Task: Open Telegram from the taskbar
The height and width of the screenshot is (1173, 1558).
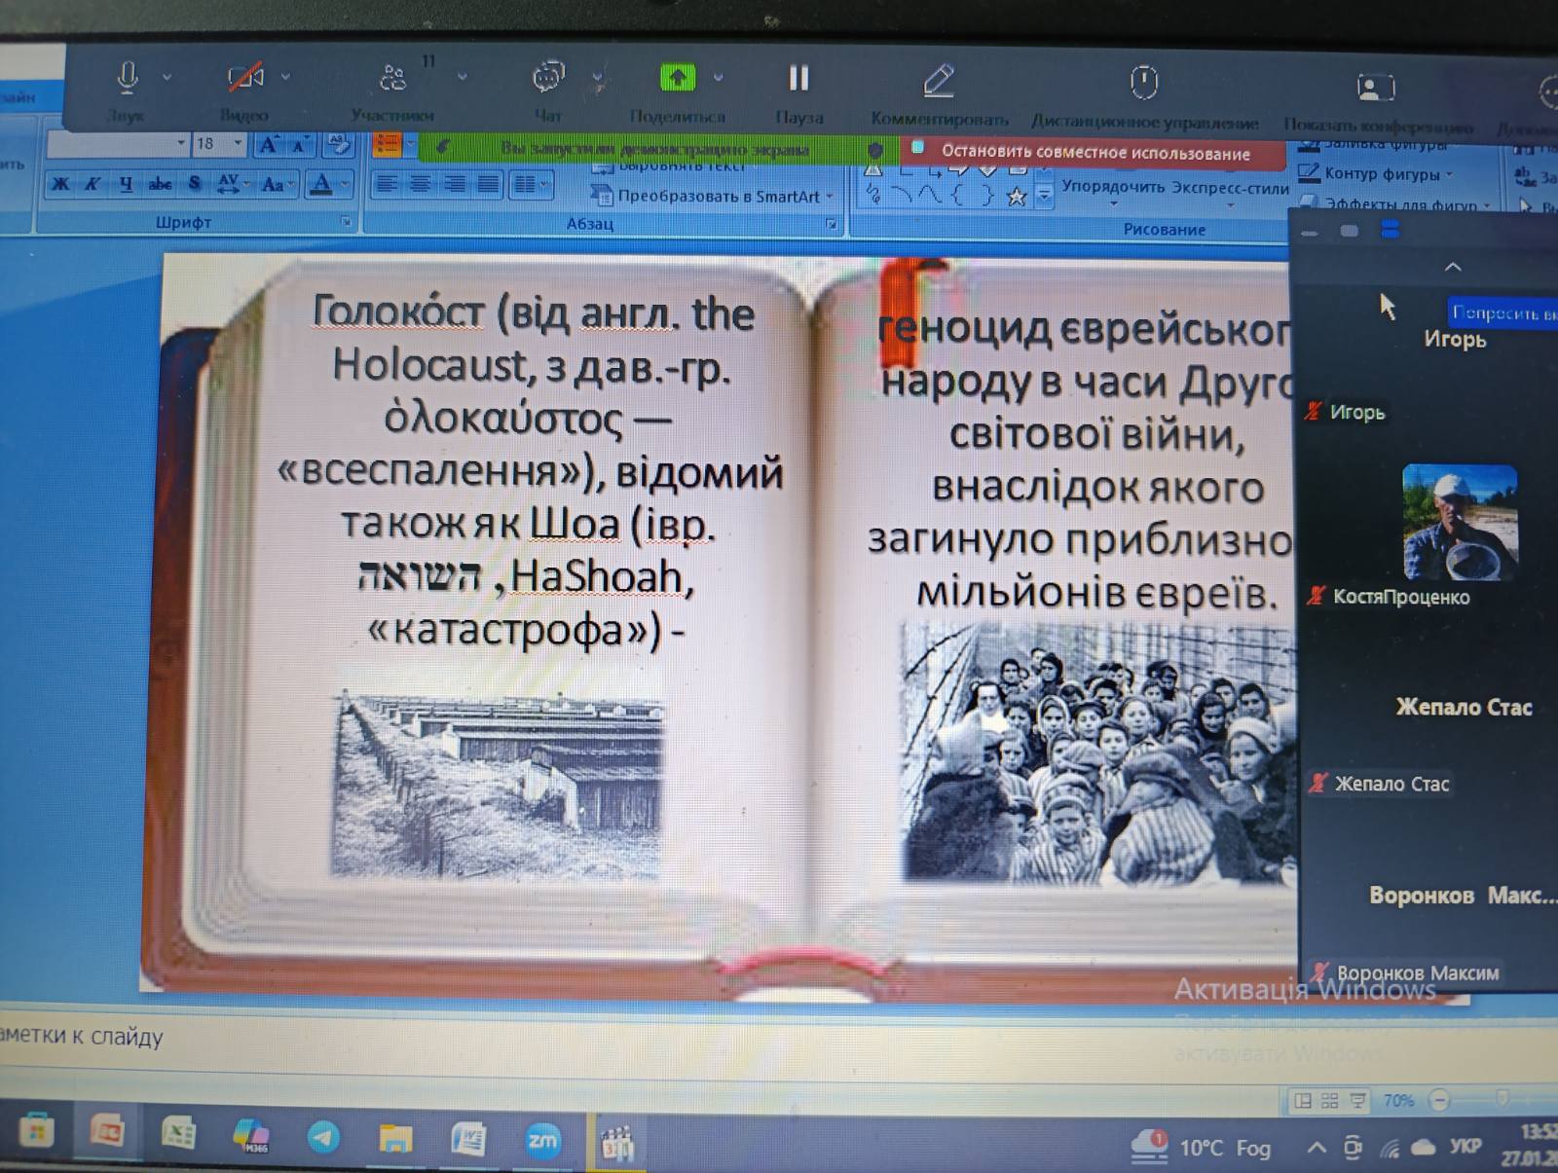Action: coord(323,1137)
